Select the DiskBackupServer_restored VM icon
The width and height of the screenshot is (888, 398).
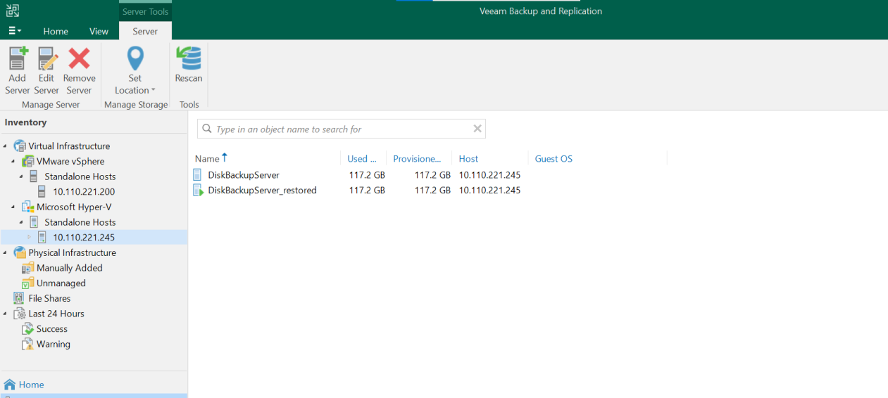198,190
